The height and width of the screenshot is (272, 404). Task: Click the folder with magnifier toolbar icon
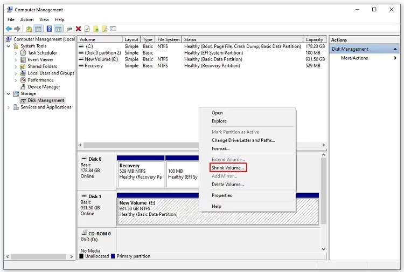tap(105, 29)
